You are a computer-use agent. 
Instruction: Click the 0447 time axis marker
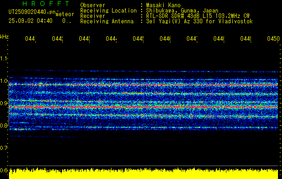[192, 39]
